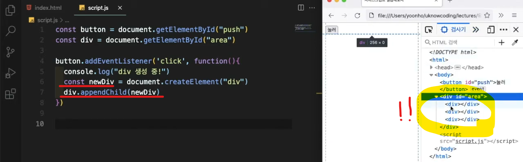523x162 pixels.
Task: Go back in the Firefox browser
Action: (x=331, y=16)
